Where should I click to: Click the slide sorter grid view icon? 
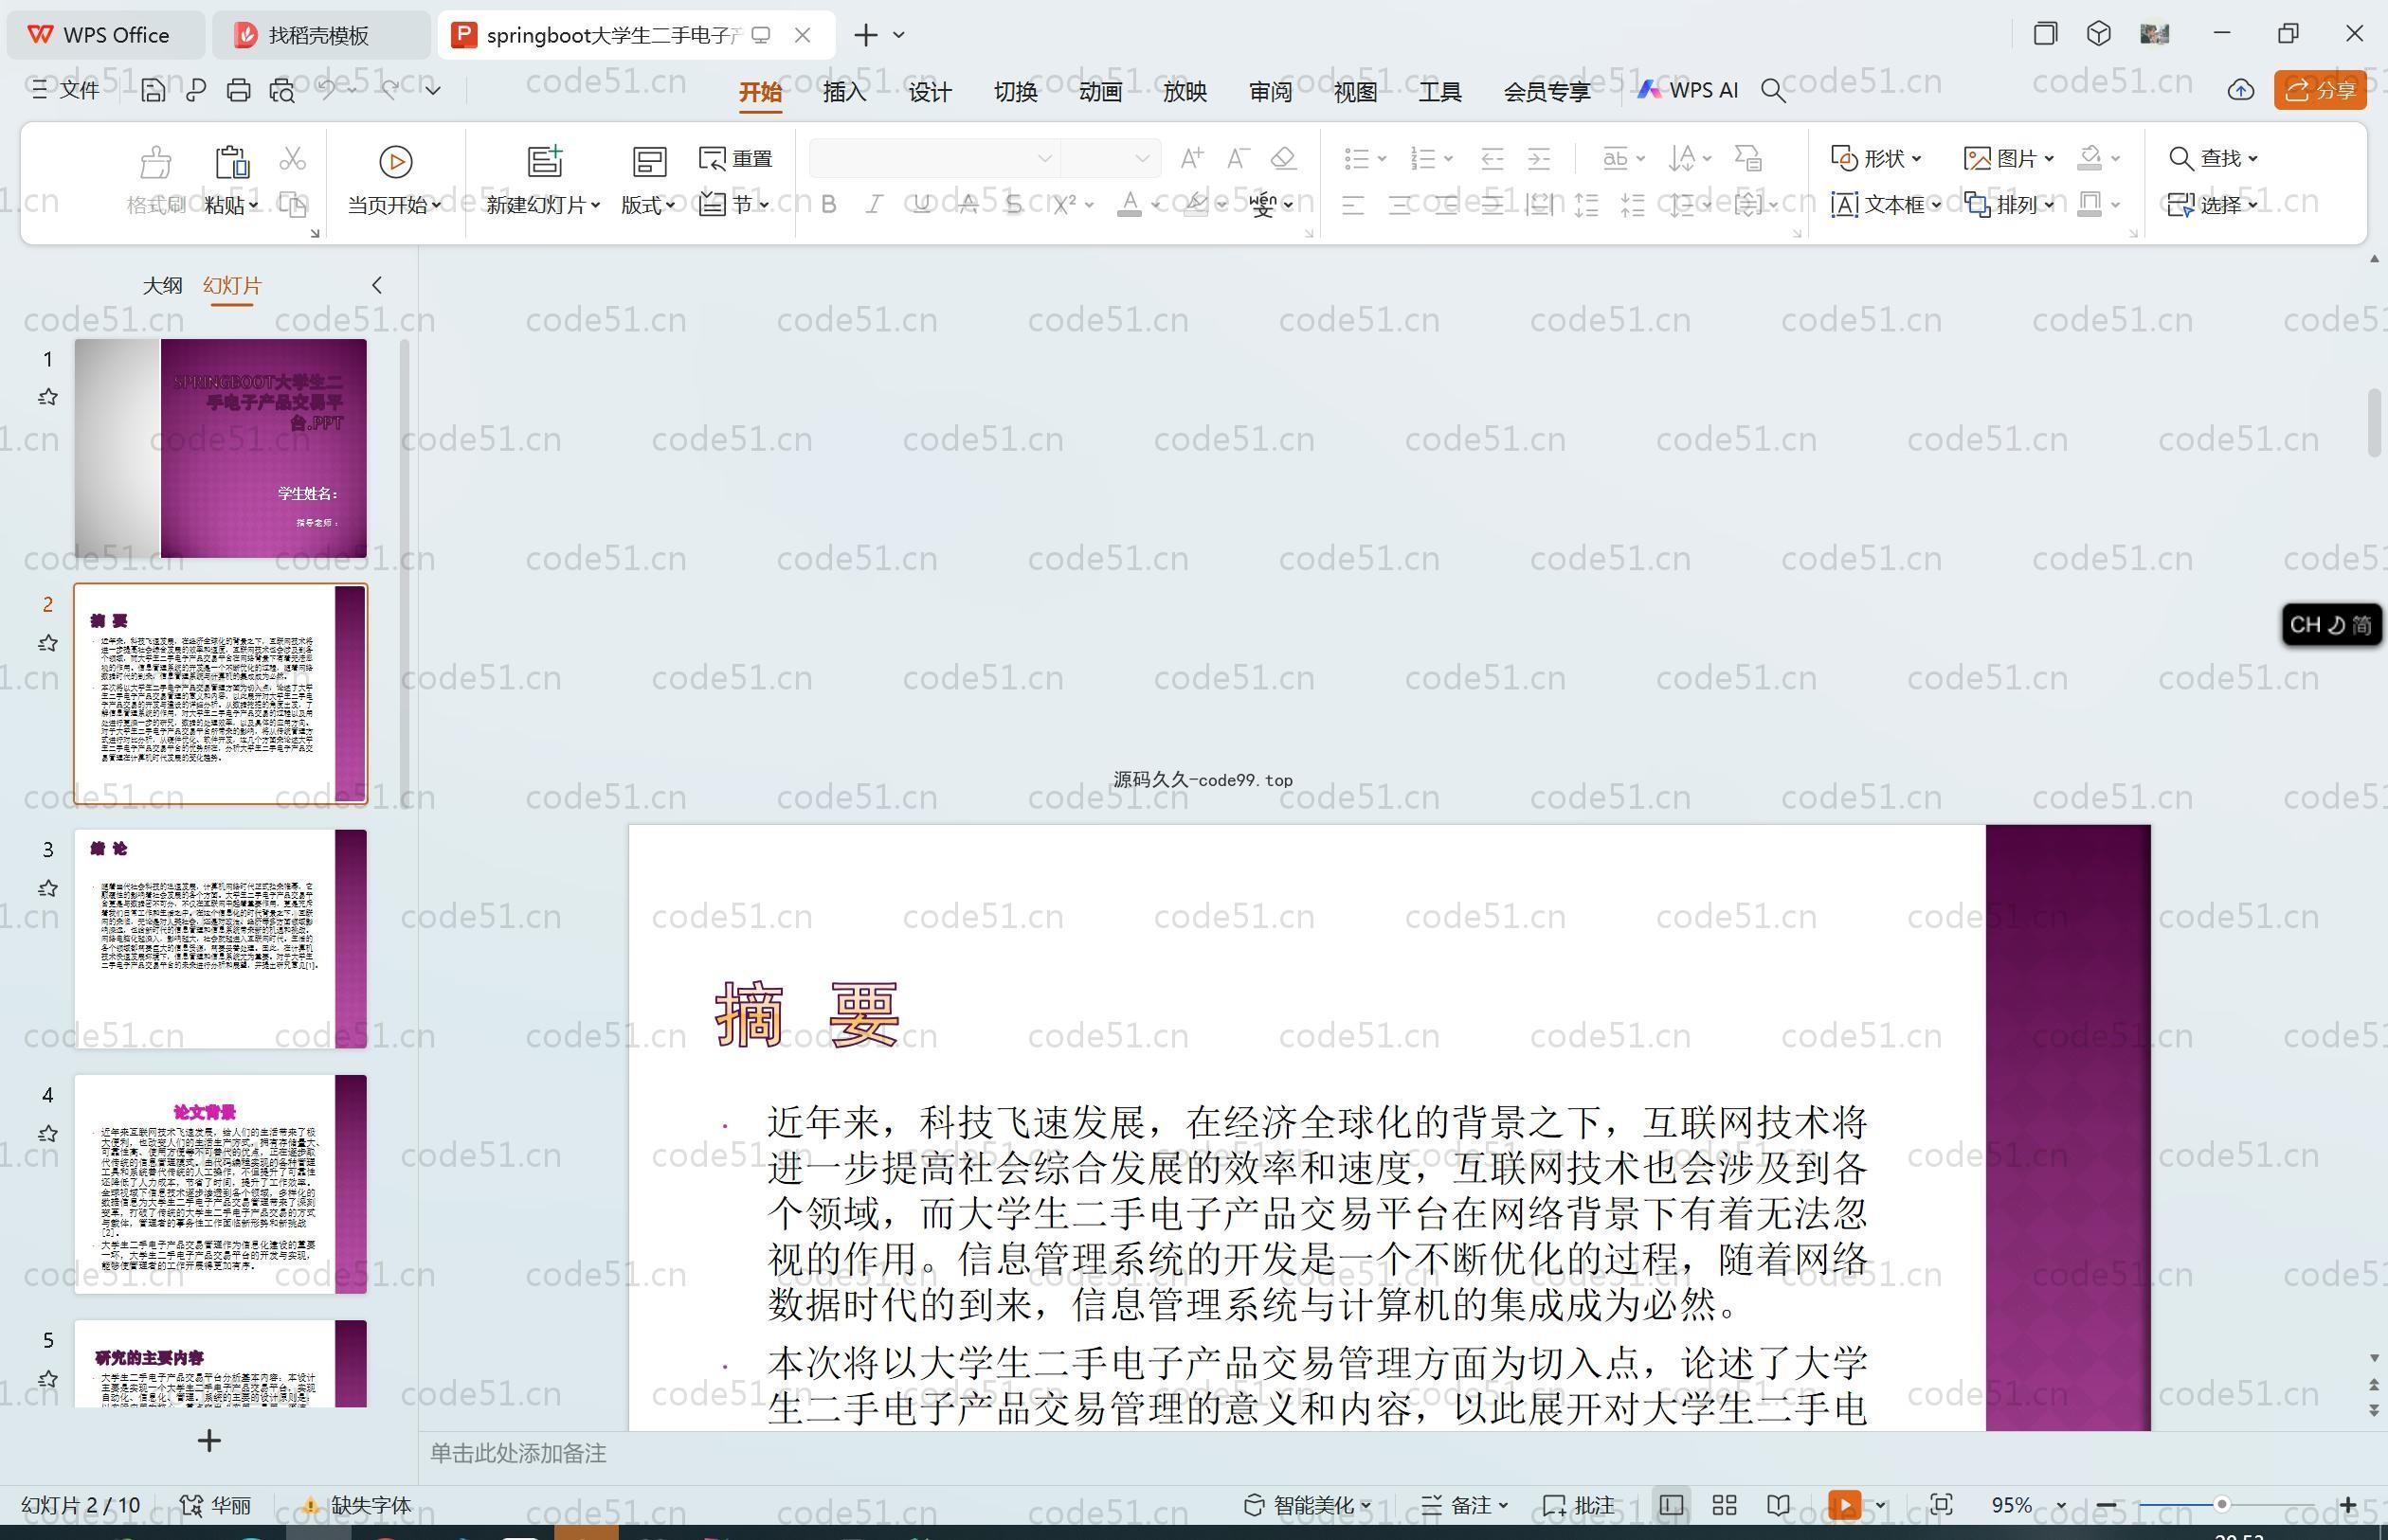click(x=1724, y=1505)
